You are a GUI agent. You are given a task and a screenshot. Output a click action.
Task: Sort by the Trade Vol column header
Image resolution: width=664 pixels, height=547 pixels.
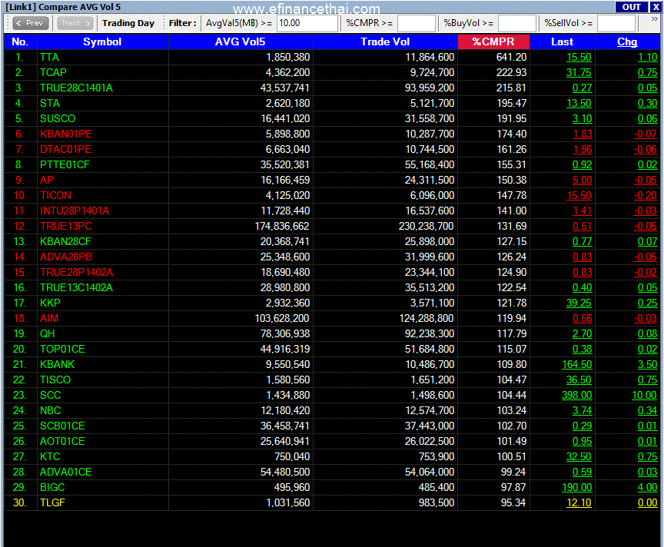click(385, 42)
